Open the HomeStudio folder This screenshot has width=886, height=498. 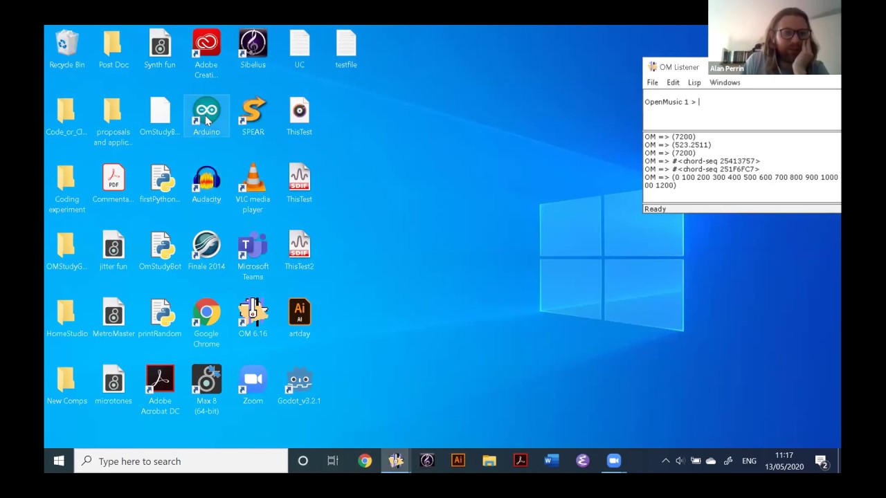tap(66, 317)
